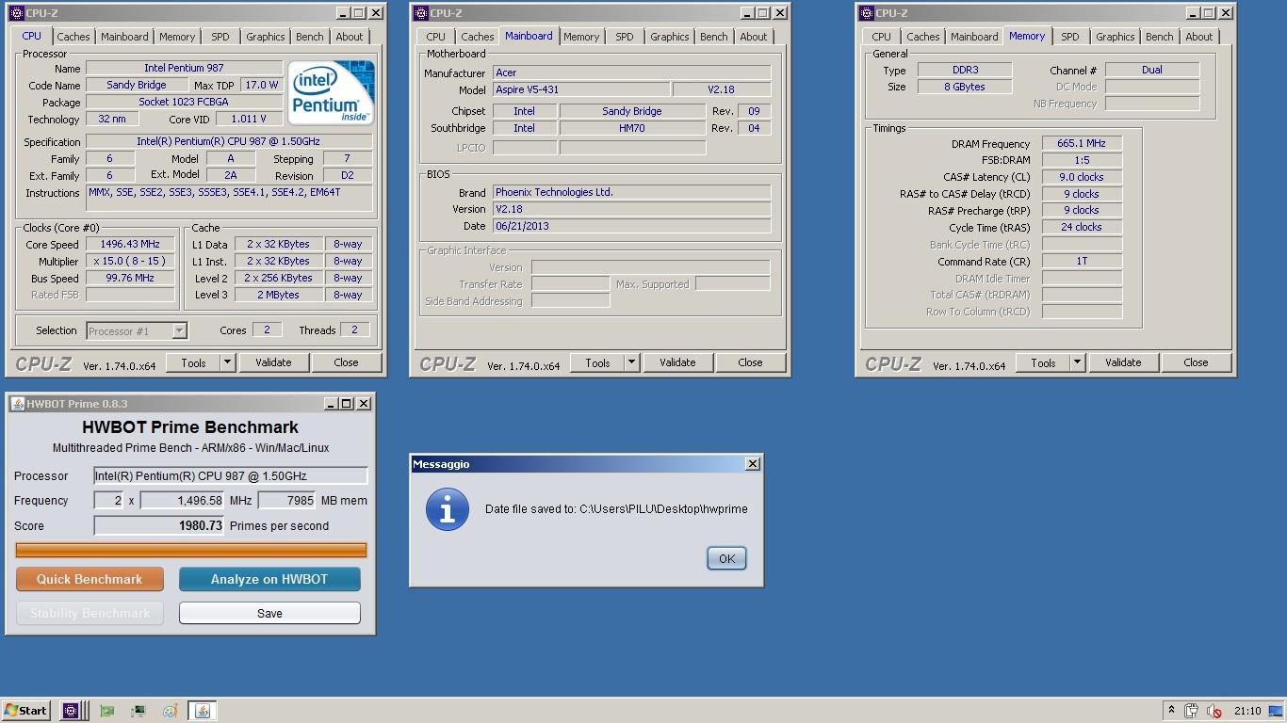The height and width of the screenshot is (723, 1287).
Task: Open the About tab in the Memory window
Action: tap(1199, 37)
